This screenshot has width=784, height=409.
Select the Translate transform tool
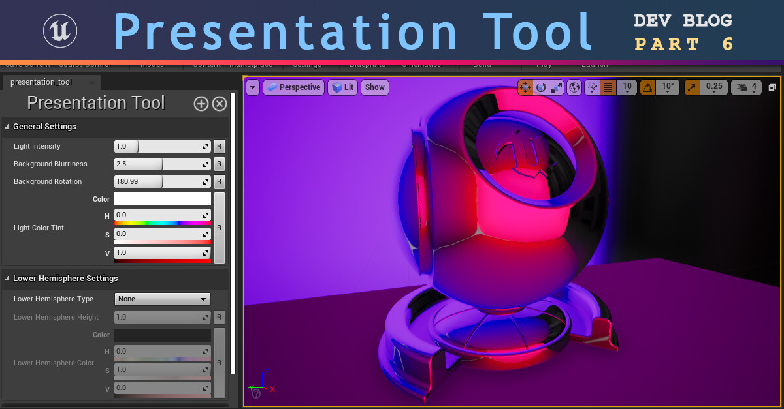click(526, 87)
